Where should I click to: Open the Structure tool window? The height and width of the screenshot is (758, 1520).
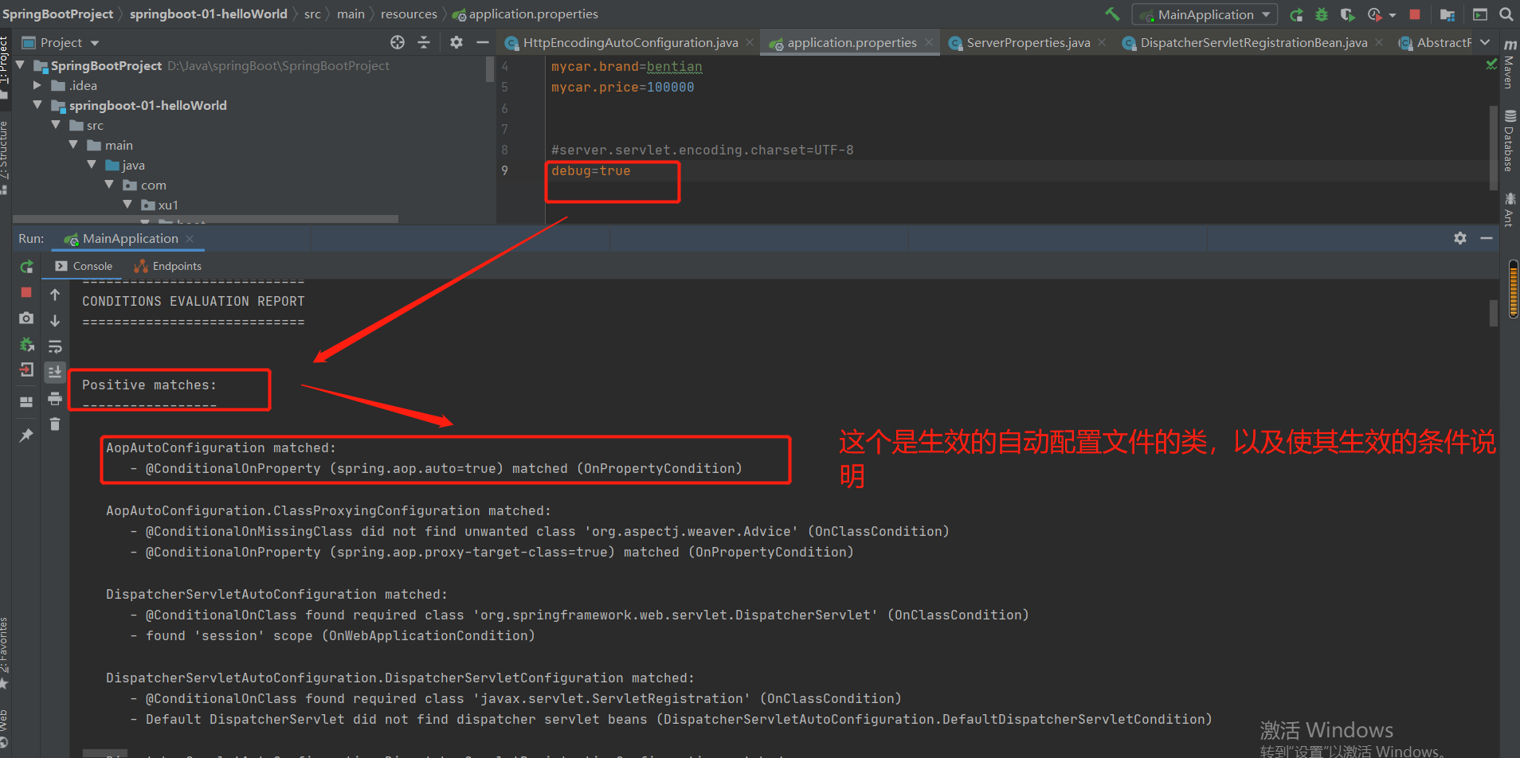5,157
